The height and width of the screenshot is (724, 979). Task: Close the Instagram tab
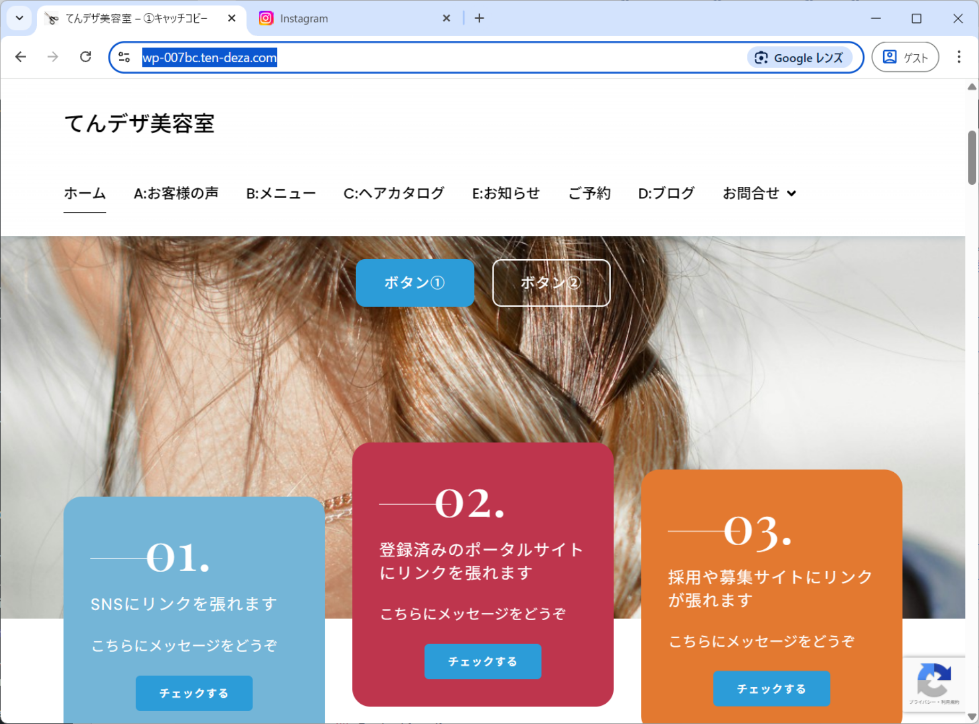[446, 19]
